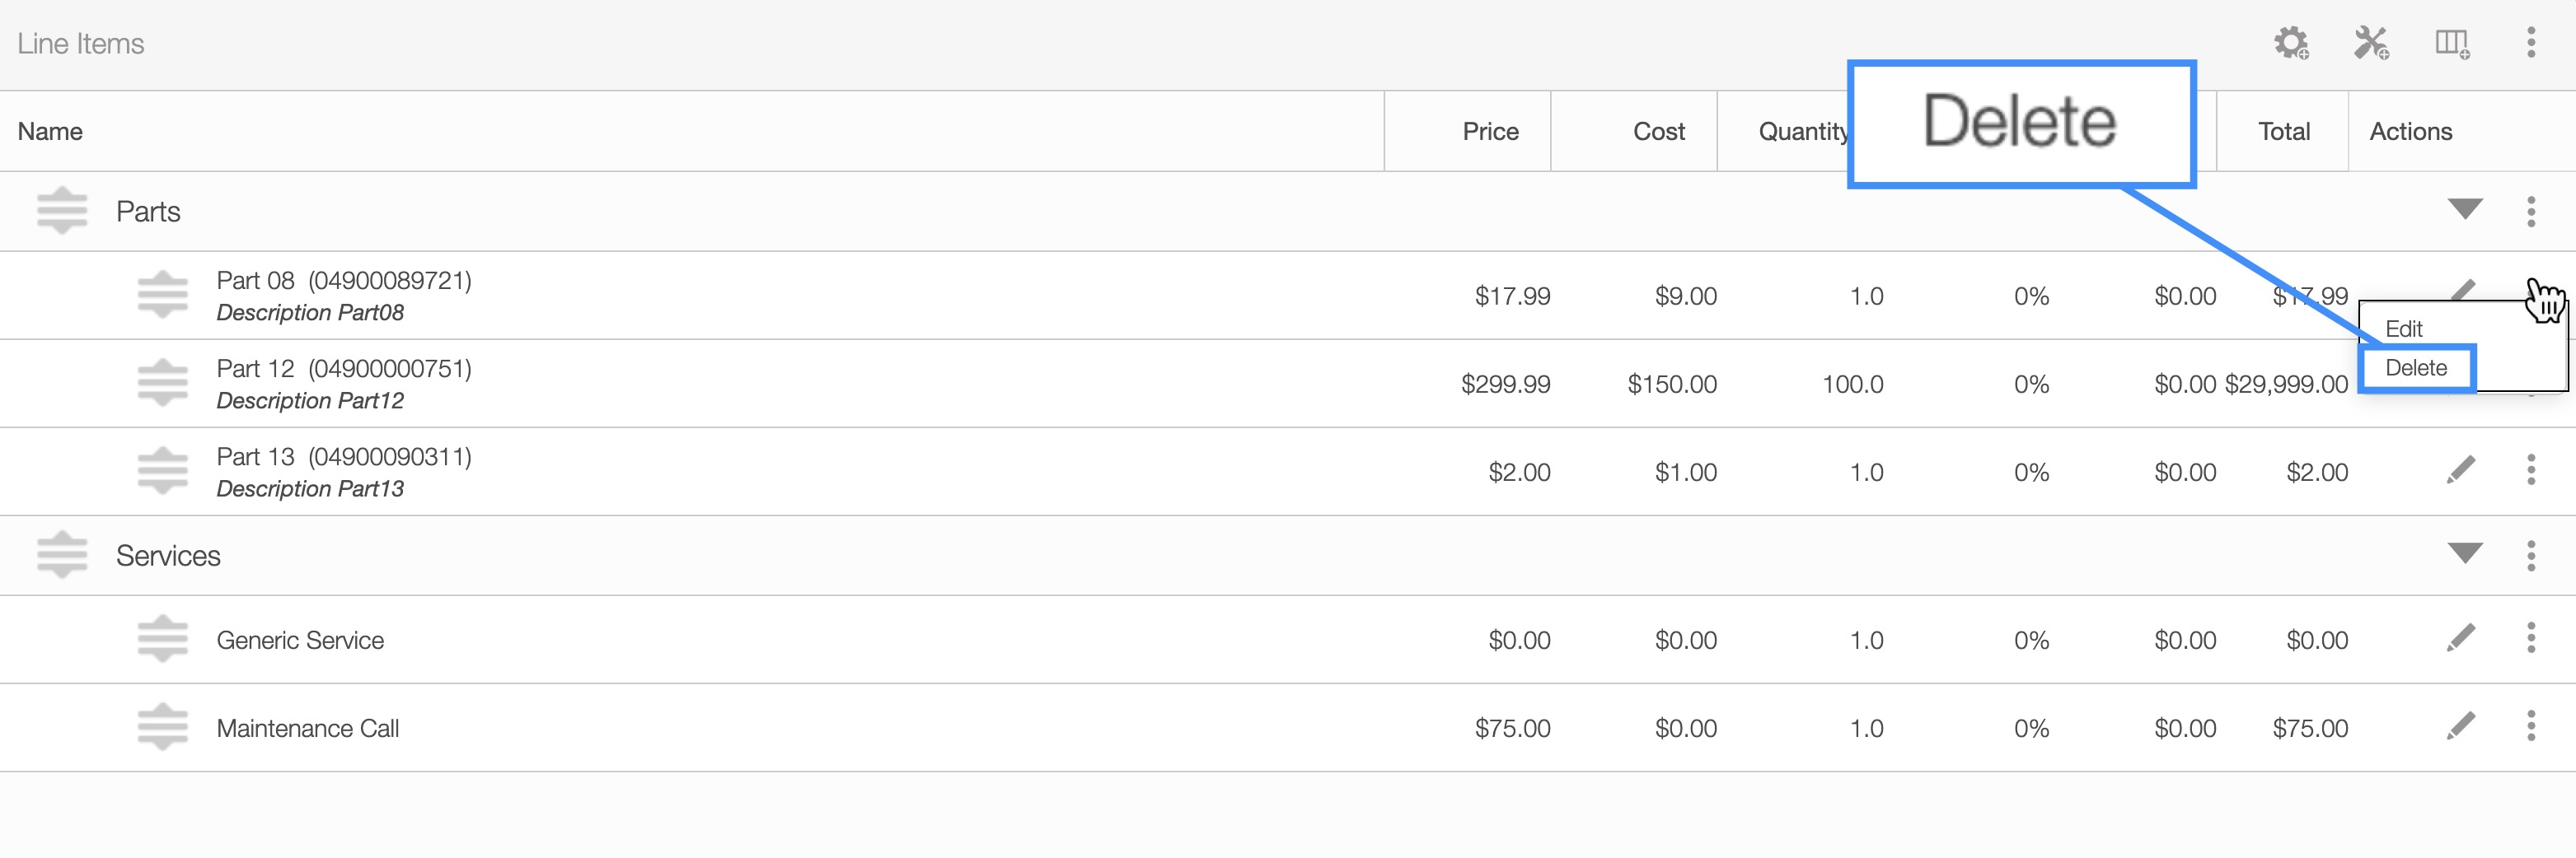
Task: Click the Price column header
Action: click(1490, 132)
